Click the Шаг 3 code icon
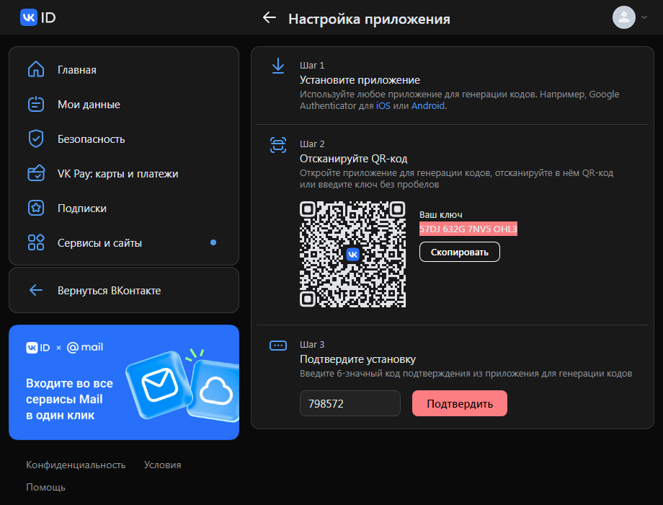 (278, 346)
